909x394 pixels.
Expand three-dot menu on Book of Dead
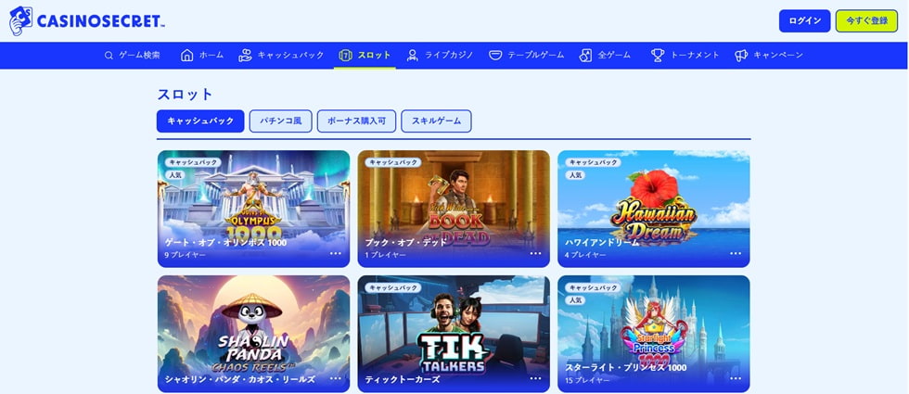[x=536, y=253]
